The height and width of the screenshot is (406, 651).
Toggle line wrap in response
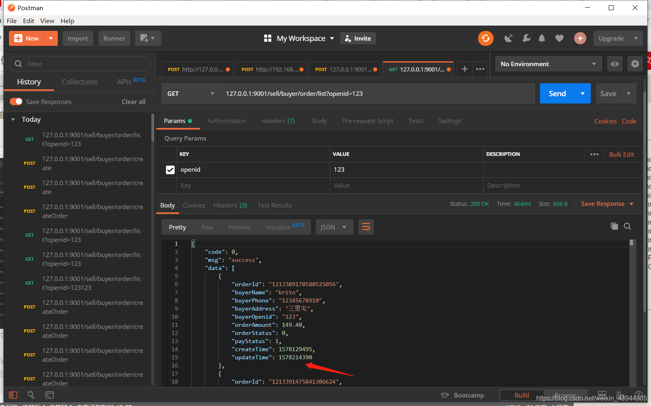366,227
